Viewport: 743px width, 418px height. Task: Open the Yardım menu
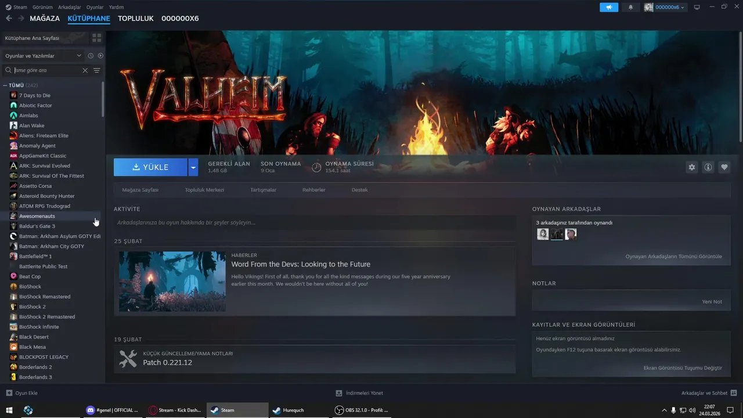(x=117, y=7)
